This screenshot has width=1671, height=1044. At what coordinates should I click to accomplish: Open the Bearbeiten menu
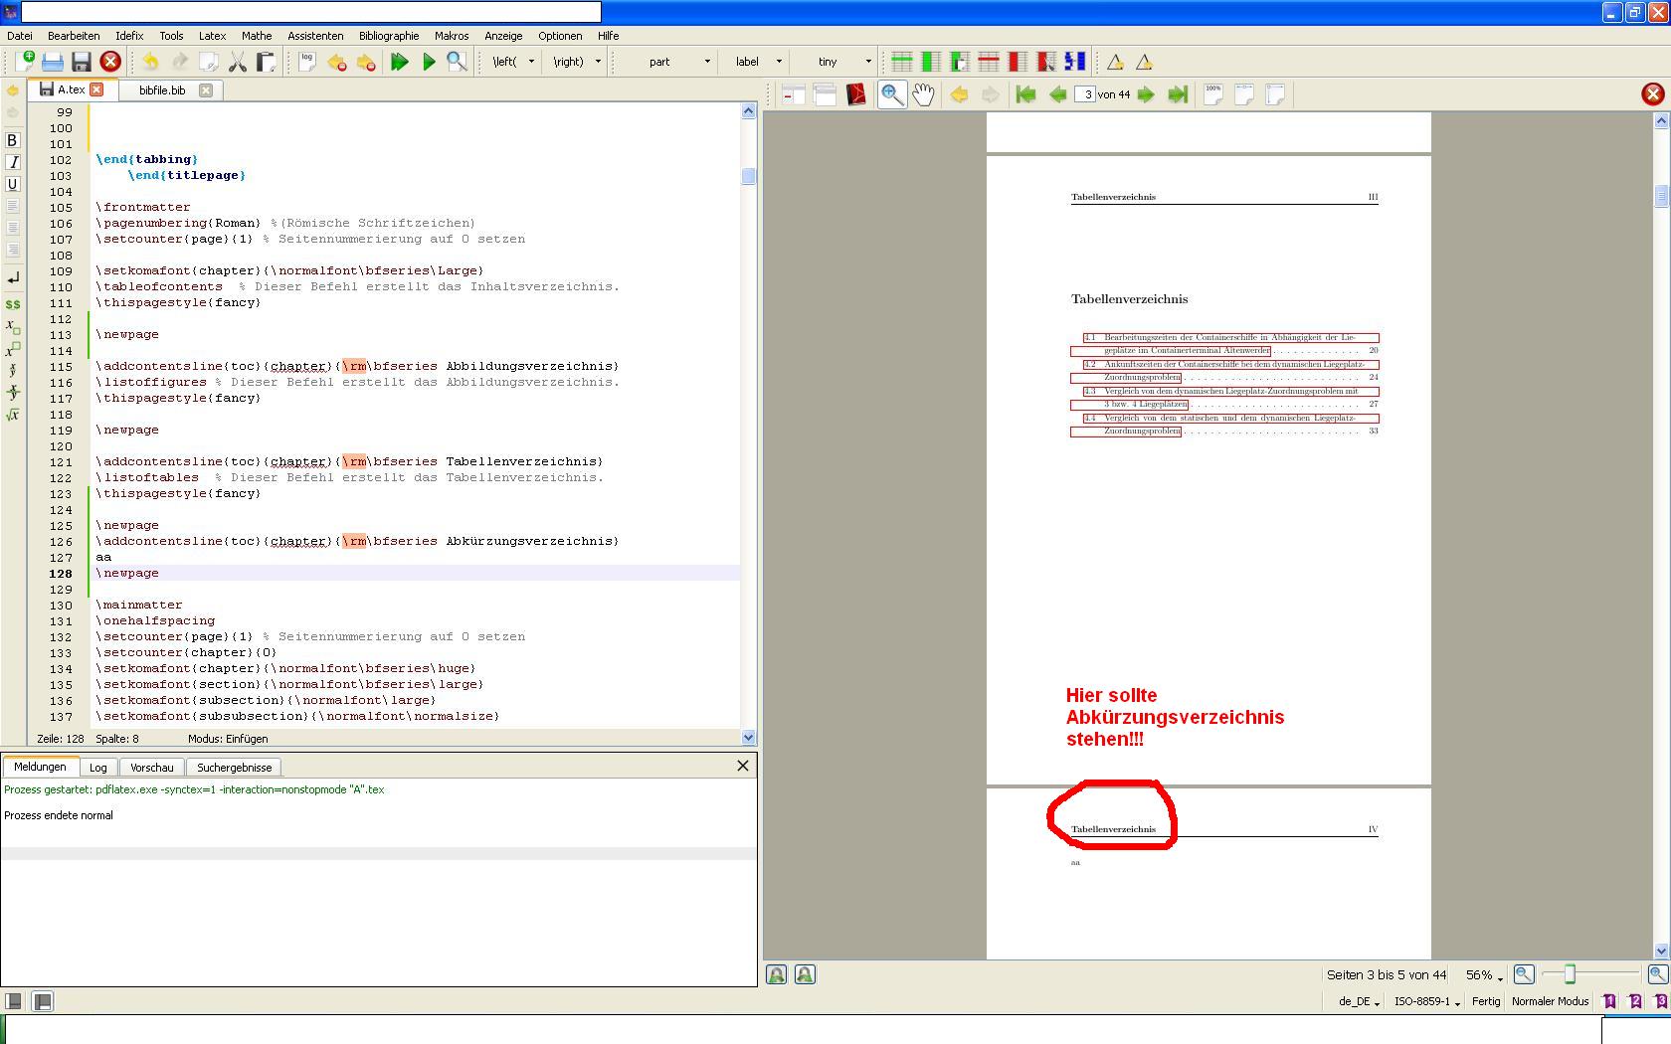pos(74,36)
